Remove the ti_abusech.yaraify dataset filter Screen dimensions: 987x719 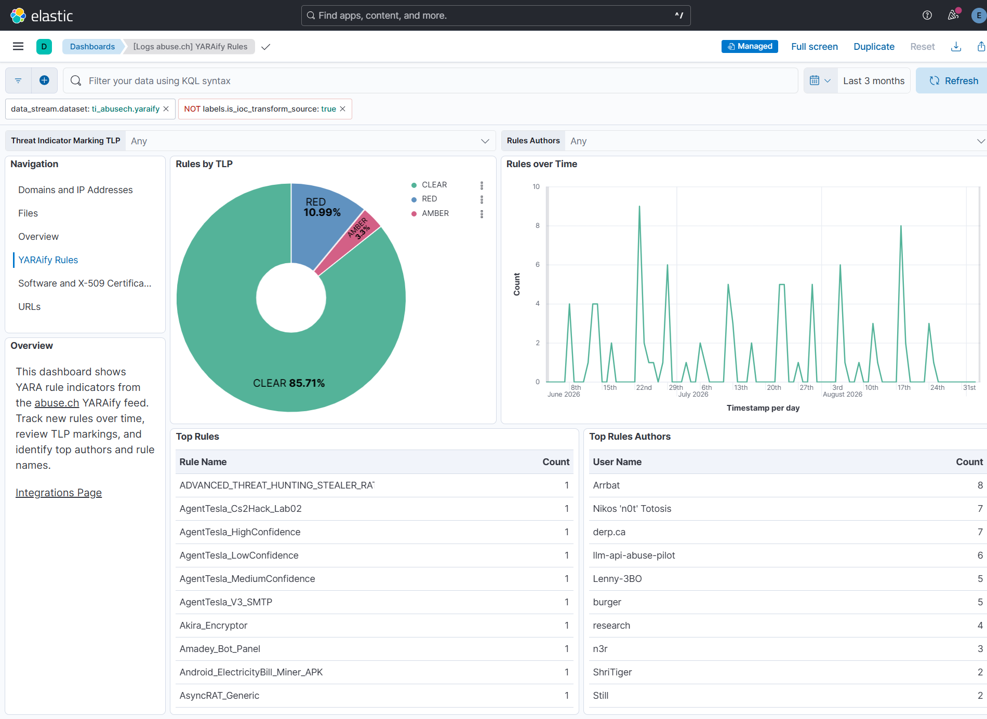166,109
